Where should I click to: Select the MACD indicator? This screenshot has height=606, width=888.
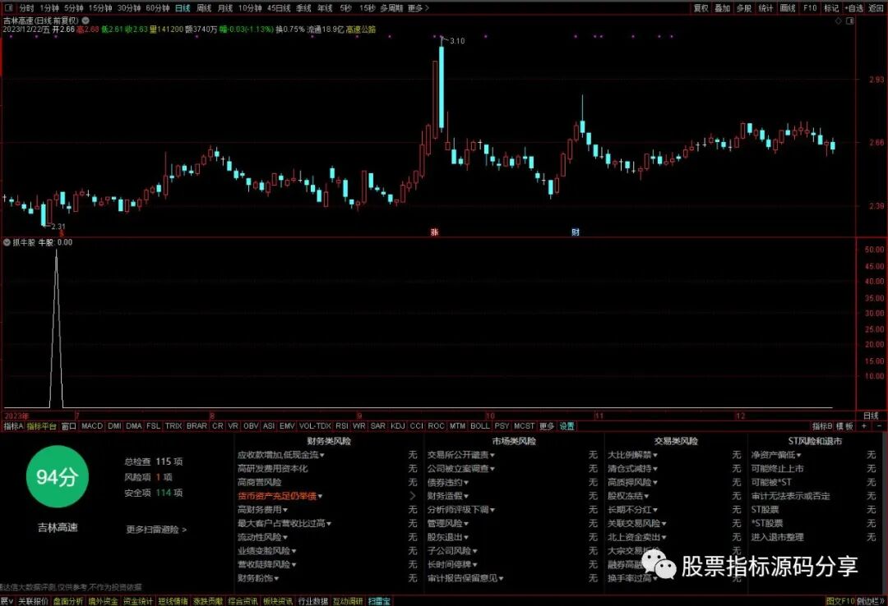point(92,426)
